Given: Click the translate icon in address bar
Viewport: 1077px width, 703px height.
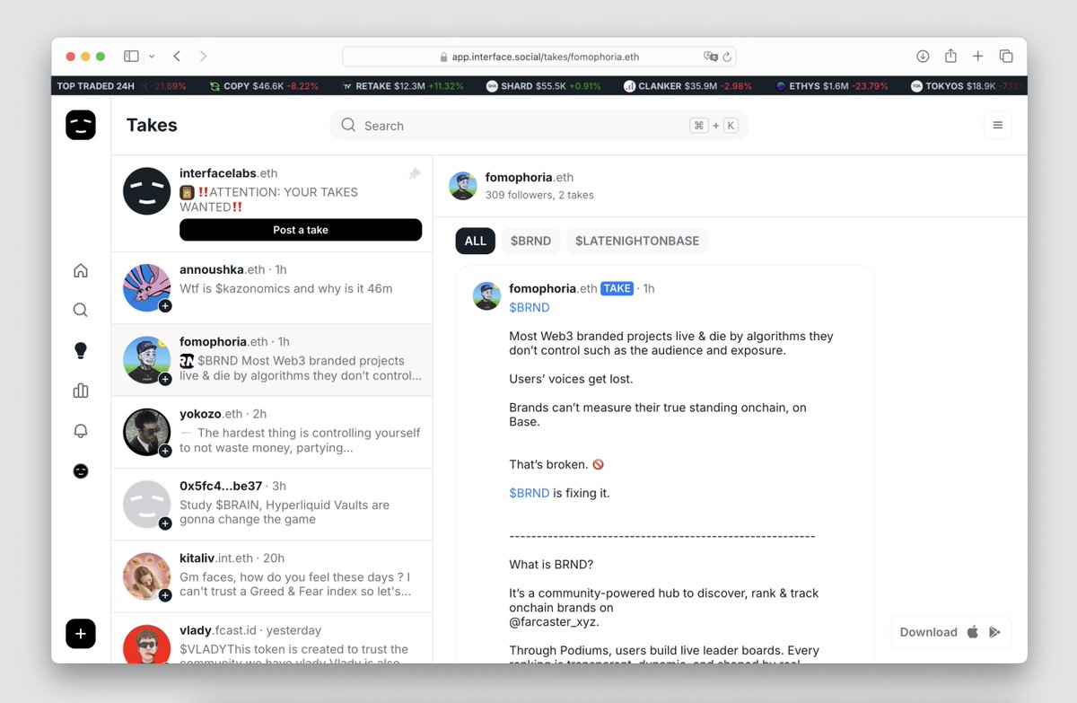Looking at the screenshot, I should pyautogui.click(x=710, y=57).
